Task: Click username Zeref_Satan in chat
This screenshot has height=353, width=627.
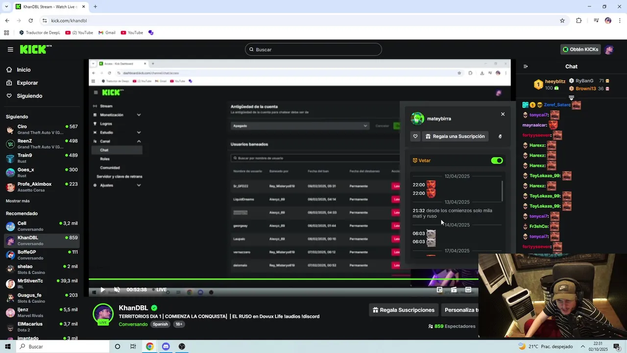Action: 557,105
